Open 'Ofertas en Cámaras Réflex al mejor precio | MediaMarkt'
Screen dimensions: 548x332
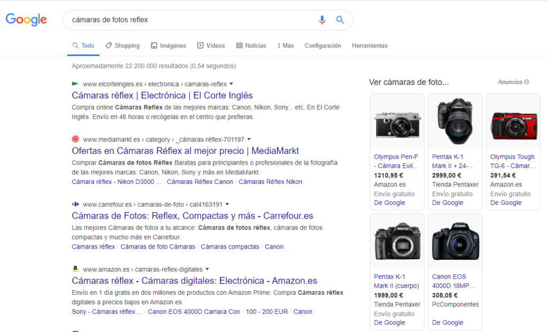coord(185,151)
